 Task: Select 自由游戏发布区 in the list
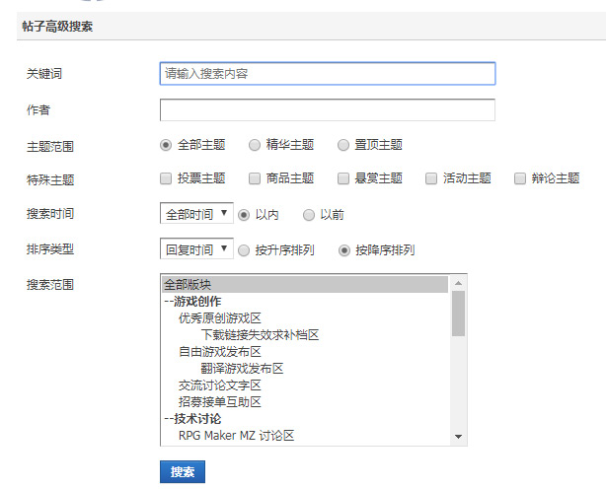(x=305, y=352)
